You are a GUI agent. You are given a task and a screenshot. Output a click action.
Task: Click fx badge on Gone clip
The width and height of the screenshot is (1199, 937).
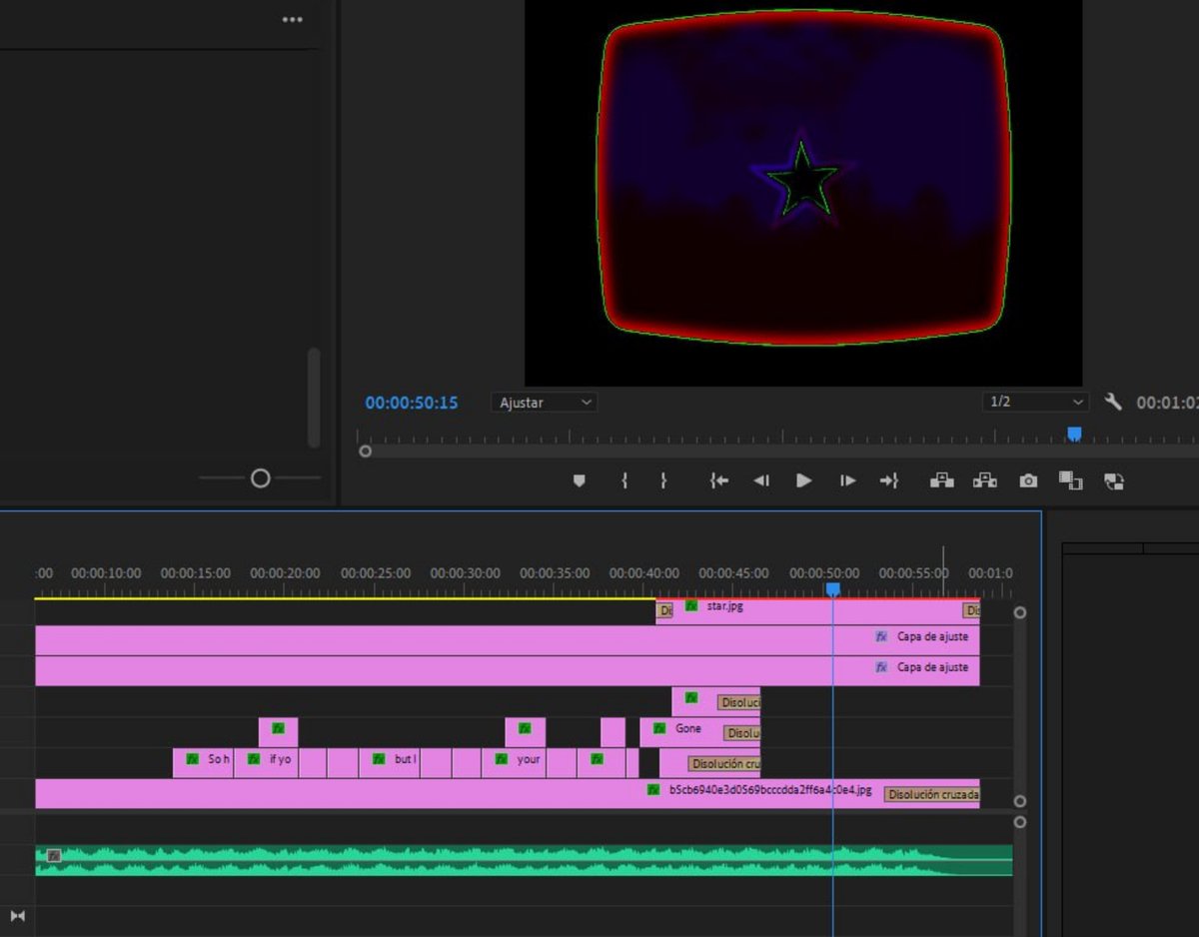[x=659, y=728]
